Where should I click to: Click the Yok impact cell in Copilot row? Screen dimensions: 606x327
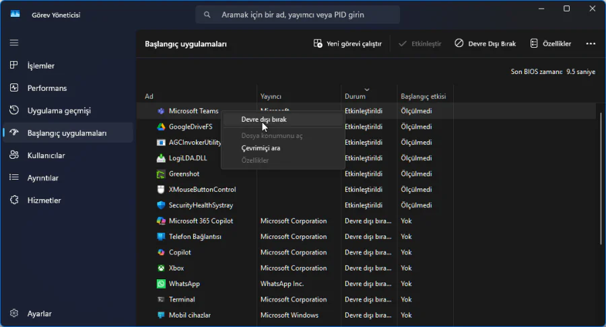pos(406,252)
